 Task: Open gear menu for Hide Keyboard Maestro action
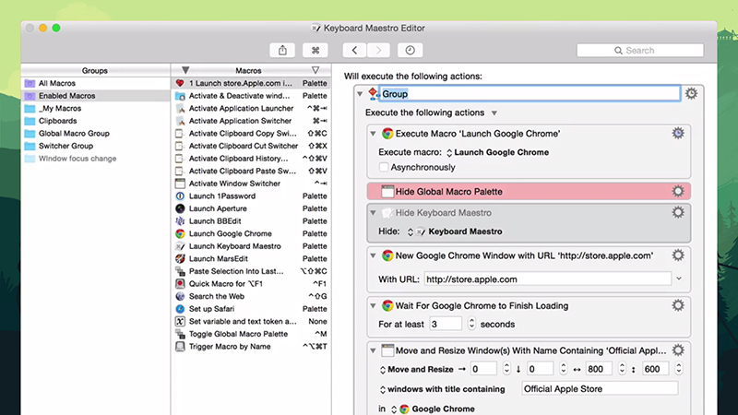[678, 212]
